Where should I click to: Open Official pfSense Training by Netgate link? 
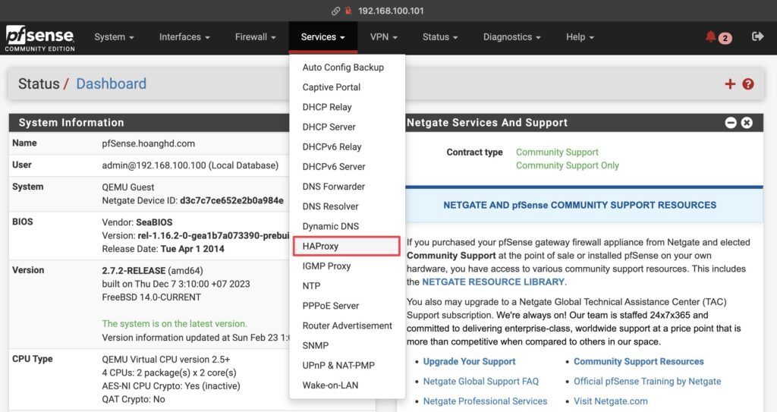coord(647,381)
